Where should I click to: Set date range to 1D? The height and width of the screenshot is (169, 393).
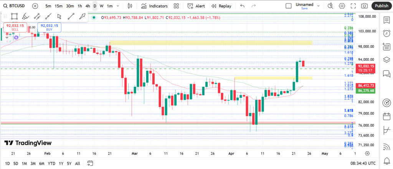pyautogui.click(x=8, y=164)
